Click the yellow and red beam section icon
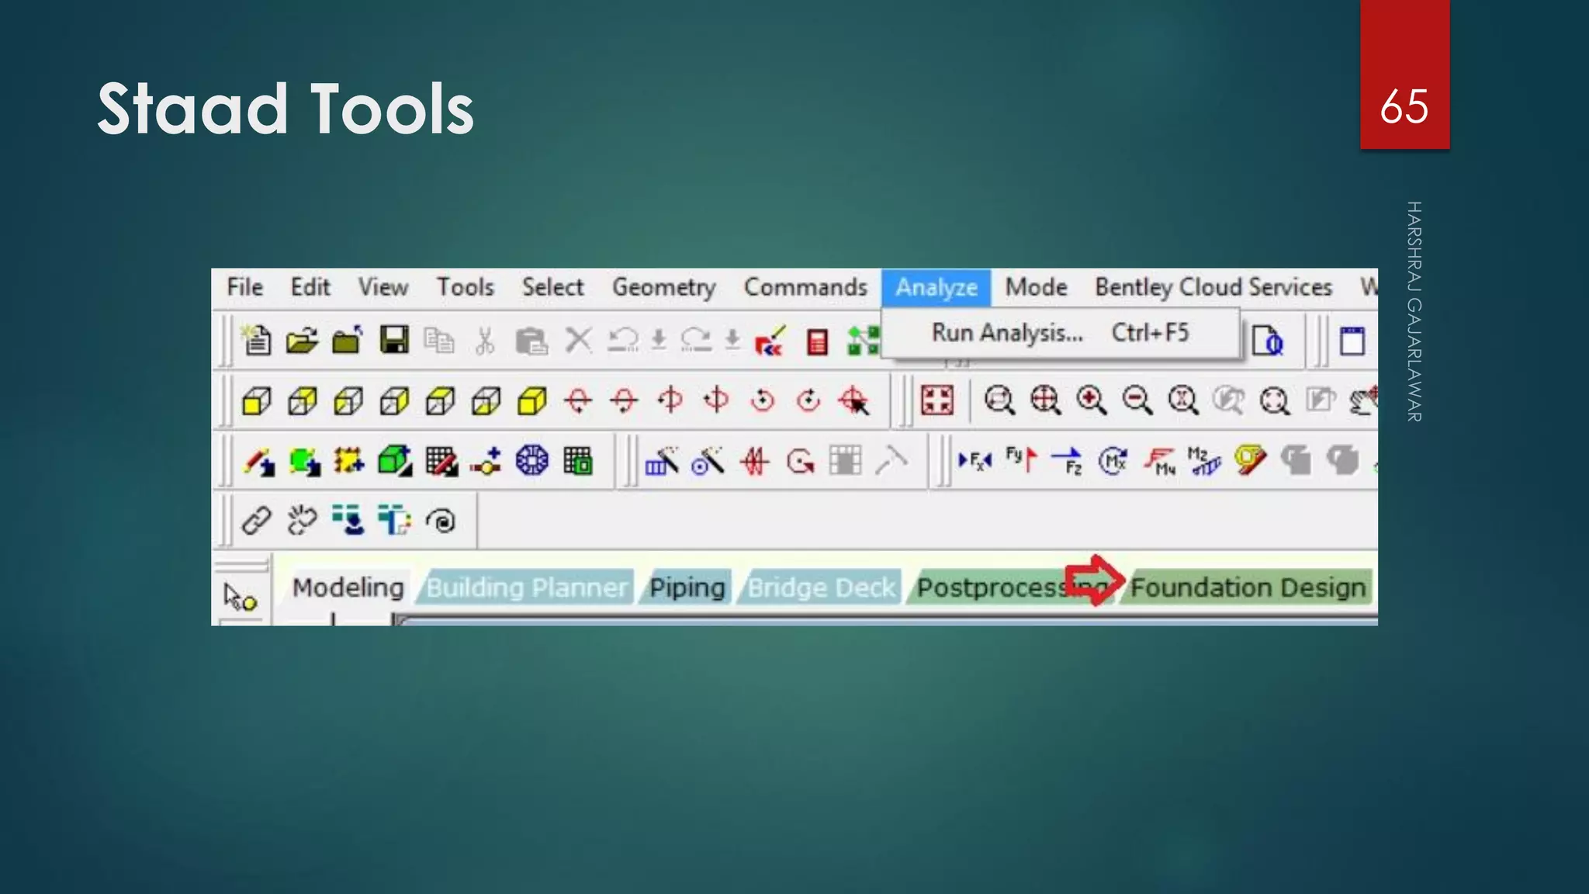This screenshot has width=1589, height=894. coord(1250,460)
